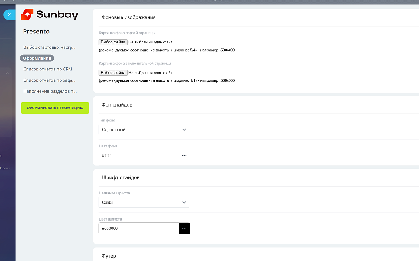Open background color picker via three-dots icon
Viewport: 419px width, 261px height.
click(x=184, y=155)
